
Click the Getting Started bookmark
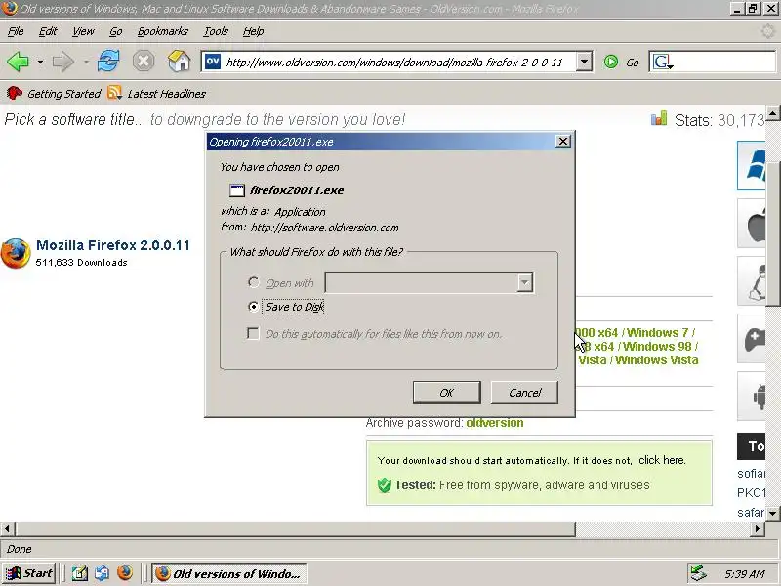click(x=54, y=93)
